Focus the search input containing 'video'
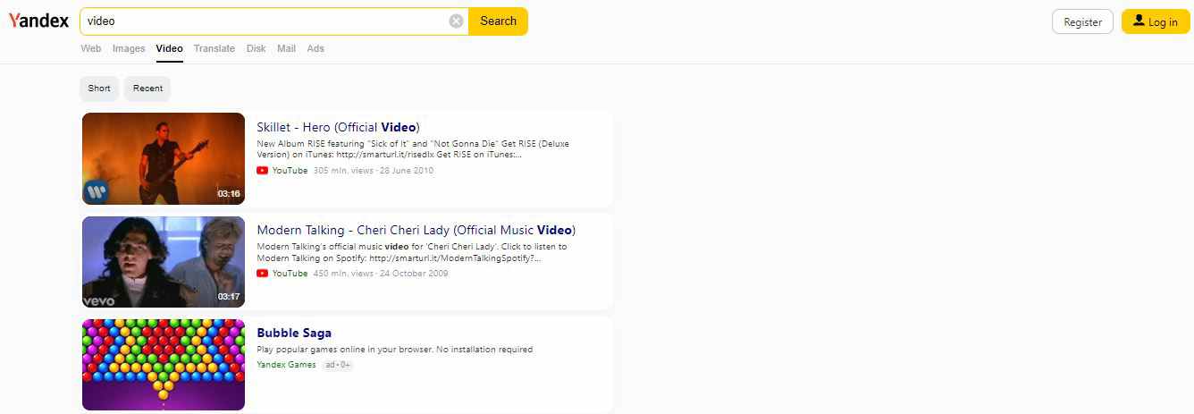The width and height of the screenshot is (1194, 414). [265, 21]
